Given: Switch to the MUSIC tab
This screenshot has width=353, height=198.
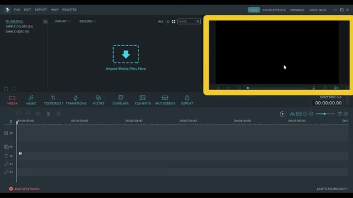Looking at the screenshot, I should point(31,100).
